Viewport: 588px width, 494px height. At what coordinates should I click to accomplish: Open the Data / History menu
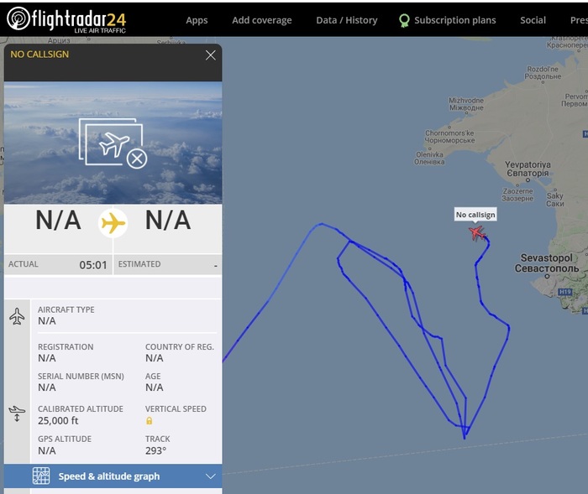point(347,20)
